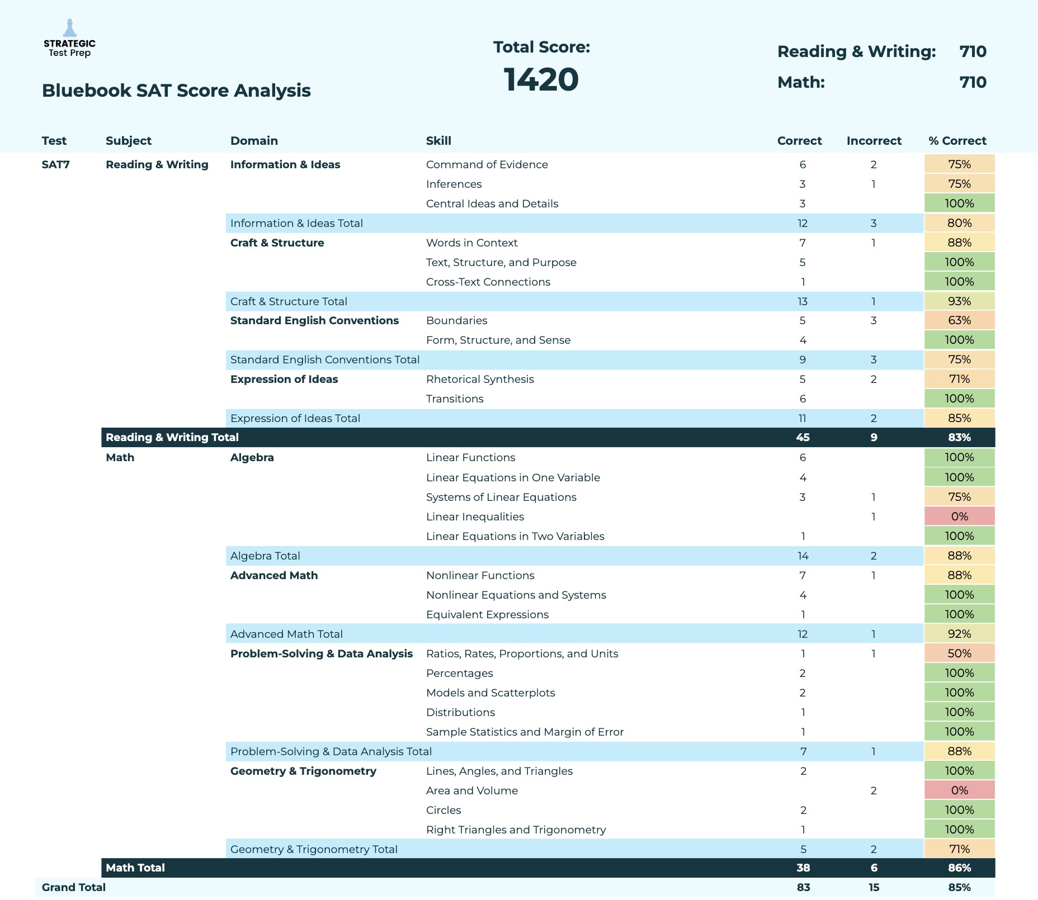Viewport: 1038px width, 900px height.
Task: Click the 0% cell for Linear Inequalities
Action: coord(960,517)
